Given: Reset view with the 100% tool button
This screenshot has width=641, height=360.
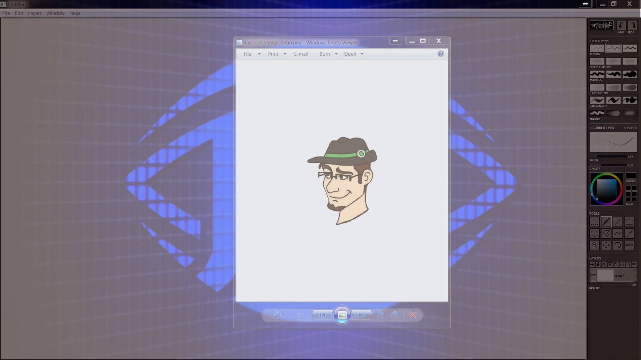Looking at the screenshot, I should [x=629, y=245].
